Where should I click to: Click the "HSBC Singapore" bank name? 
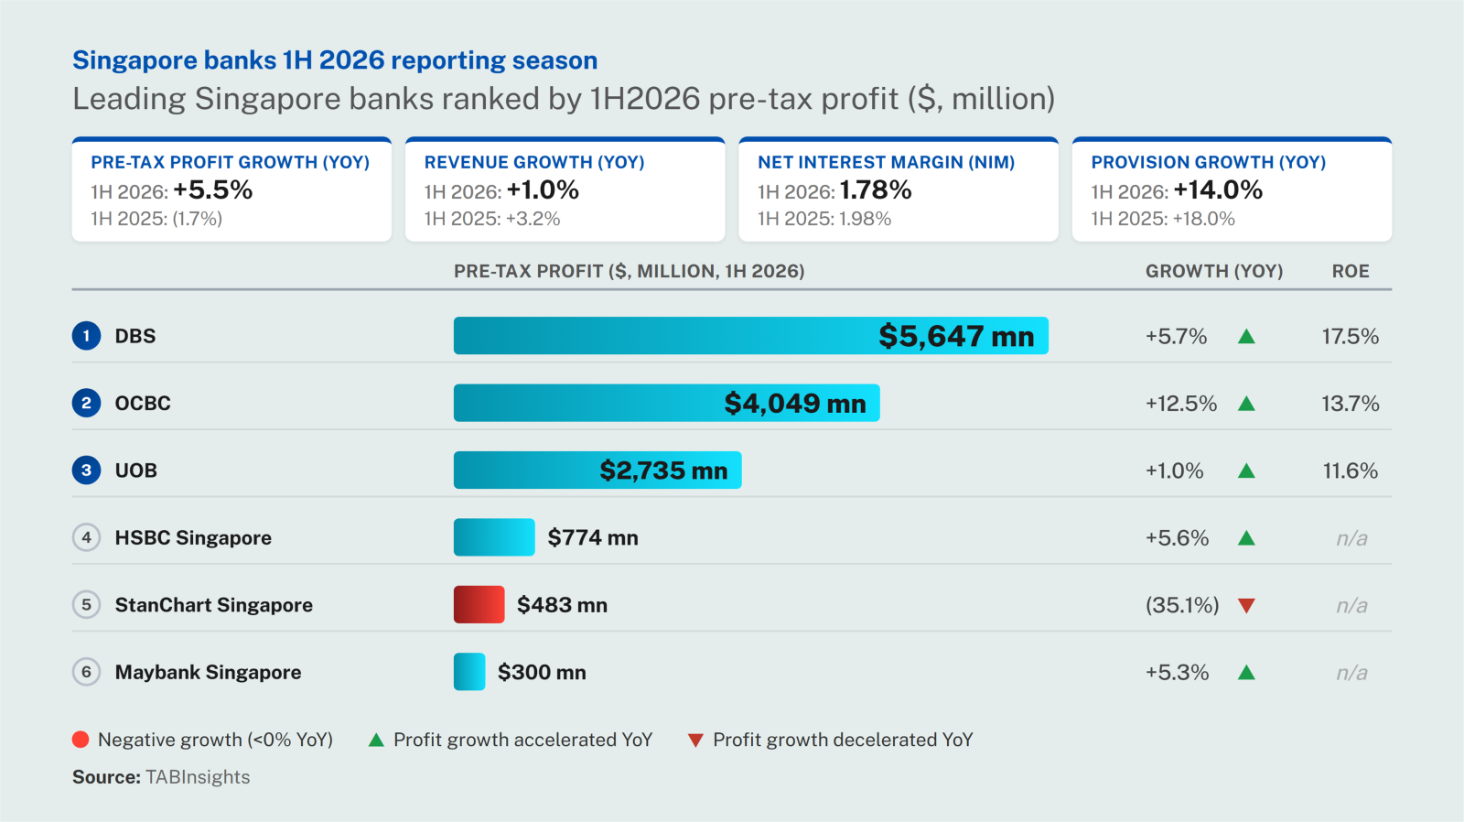click(x=193, y=538)
